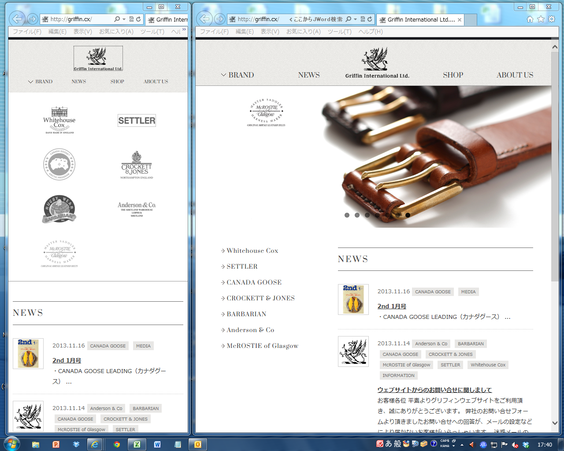Open ABOUT US in the wide window
Image resolution: width=564 pixels, height=451 pixels.
tap(515, 75)
